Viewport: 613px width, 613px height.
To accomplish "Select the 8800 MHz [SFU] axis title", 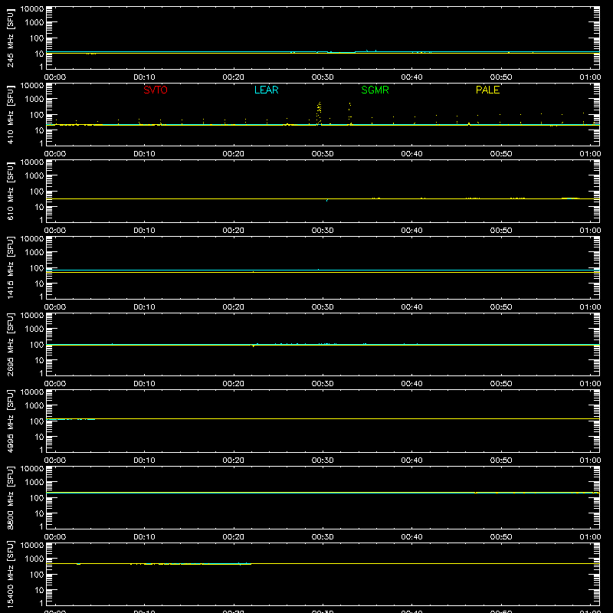I will pos(10,497).
